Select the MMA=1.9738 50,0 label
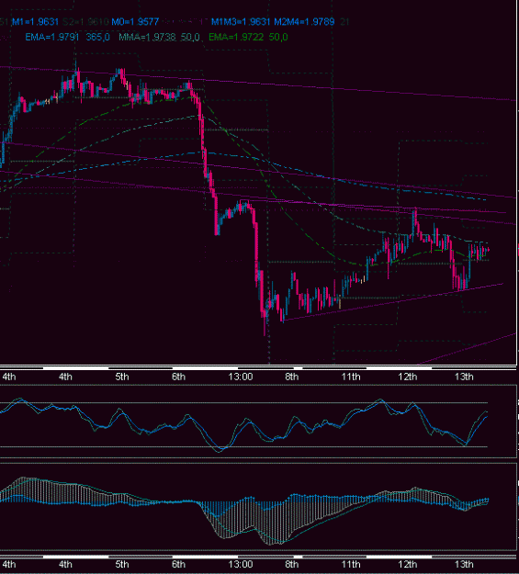This screenshot has height=574, width=519. [x=159, y=37]
